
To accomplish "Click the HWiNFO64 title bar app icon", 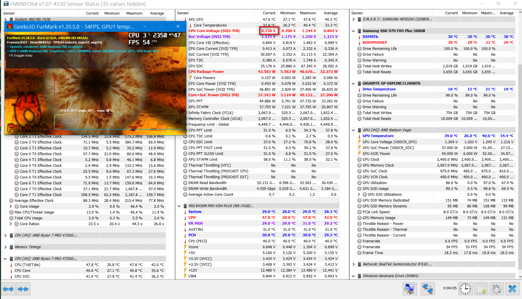I will point(6,4).
